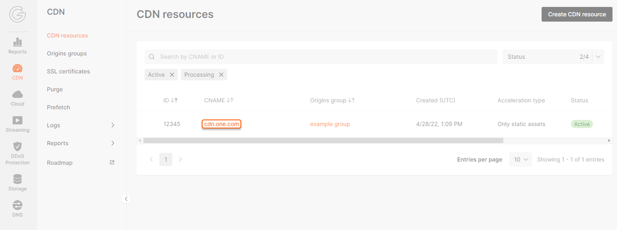Collapse the CDN sidebar panel
617x230 pixels.
[126, 199]
